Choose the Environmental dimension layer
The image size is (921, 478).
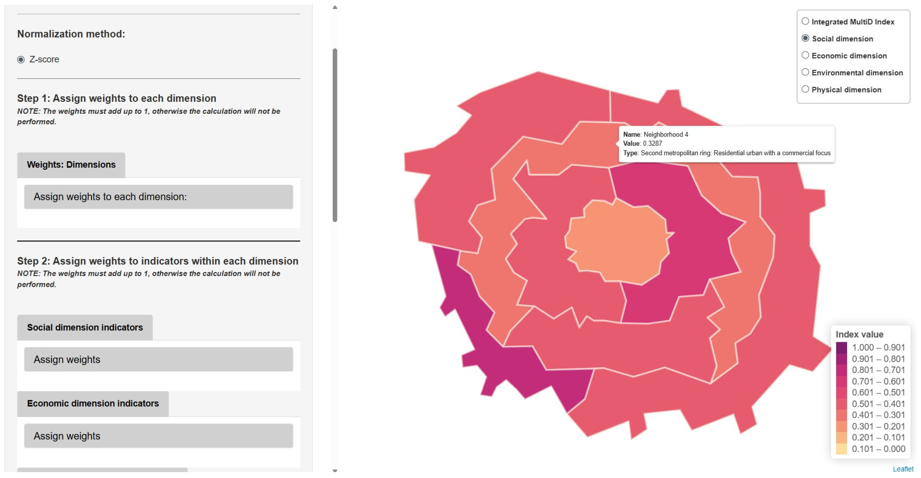coord(805,72)
